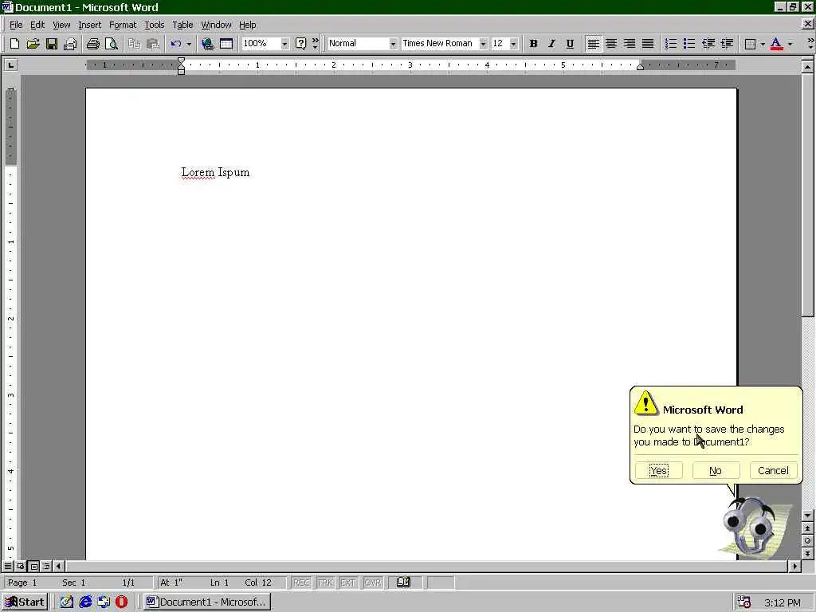Select Document1 taskbar button
Viewport: 816px width, 612px height.
point(206,602)
